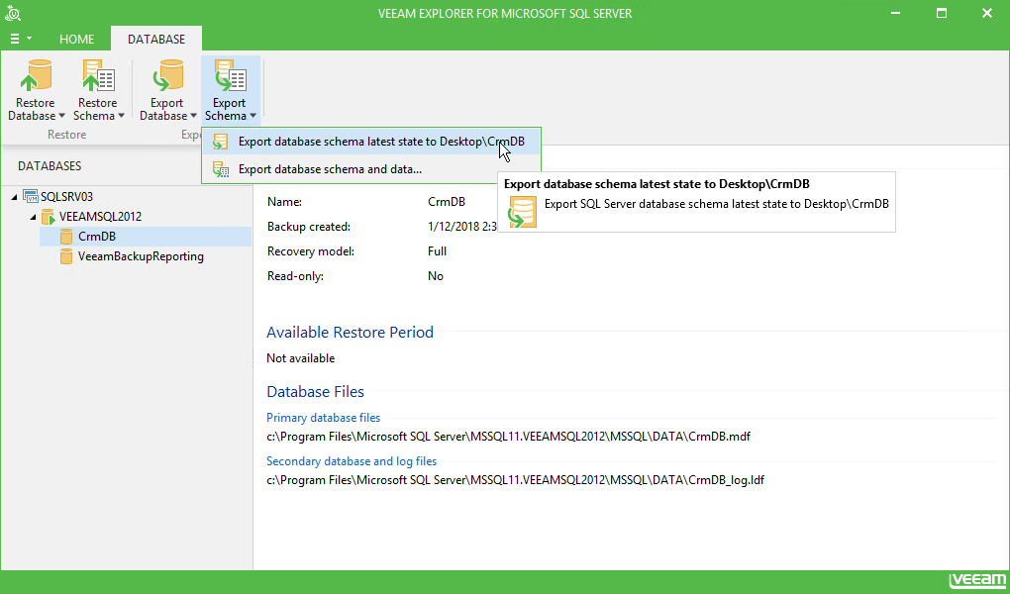Click the Recovery model value Full

coord(437,251)
